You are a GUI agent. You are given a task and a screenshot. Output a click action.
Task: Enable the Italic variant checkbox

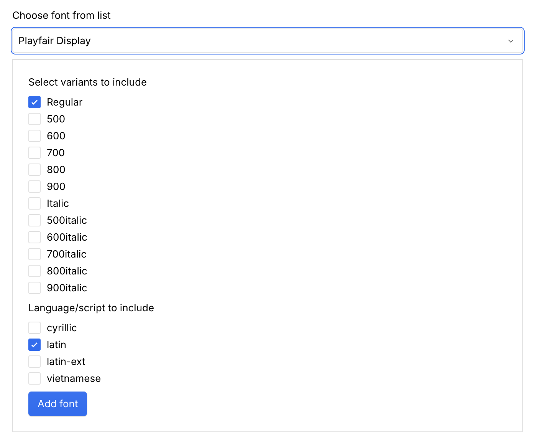pos(34,203)
